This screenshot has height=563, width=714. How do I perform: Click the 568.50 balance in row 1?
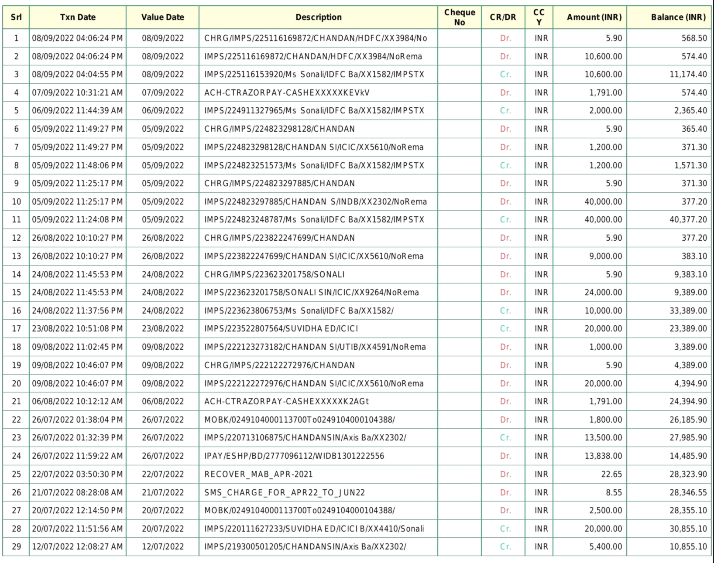coord(694,38)
